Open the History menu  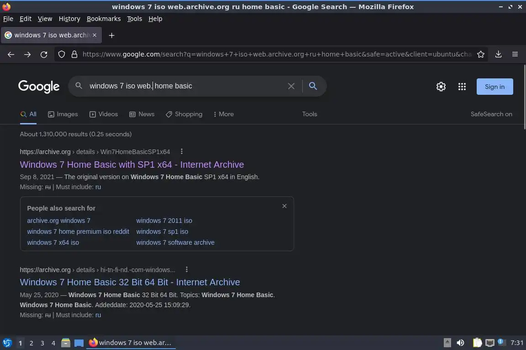click(69, 19)
